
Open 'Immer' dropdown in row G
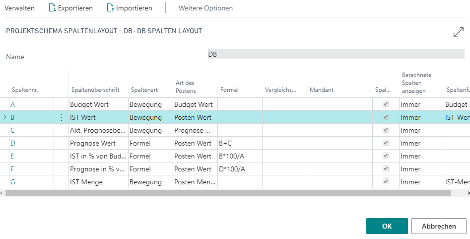(421, 182)
